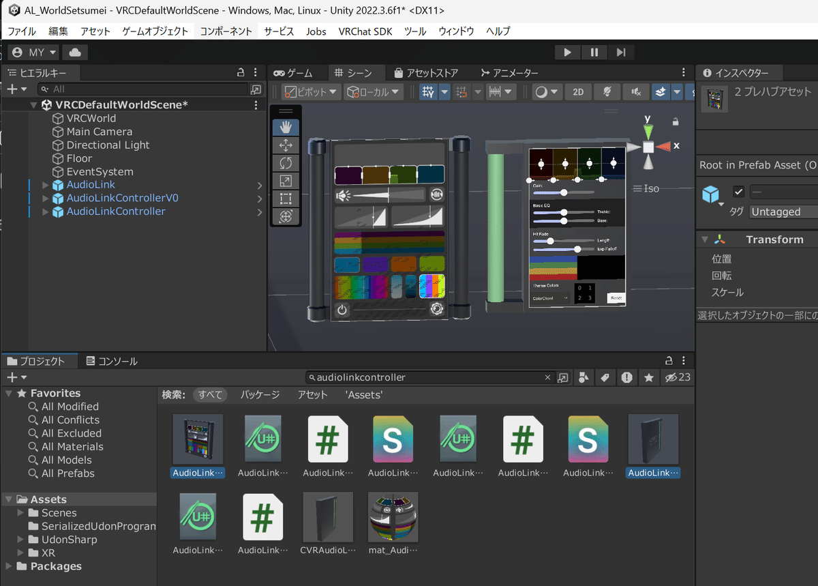Open Project search-by-type picker icon
The image size is (818, 586).
pos(563,377)
